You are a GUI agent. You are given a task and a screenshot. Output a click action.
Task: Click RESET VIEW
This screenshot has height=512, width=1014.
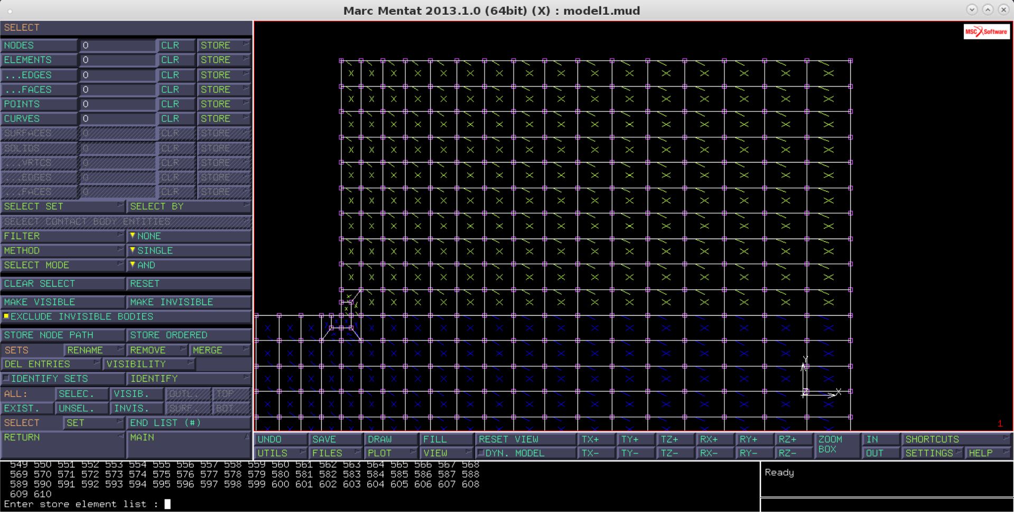click(x=525, y=439)
